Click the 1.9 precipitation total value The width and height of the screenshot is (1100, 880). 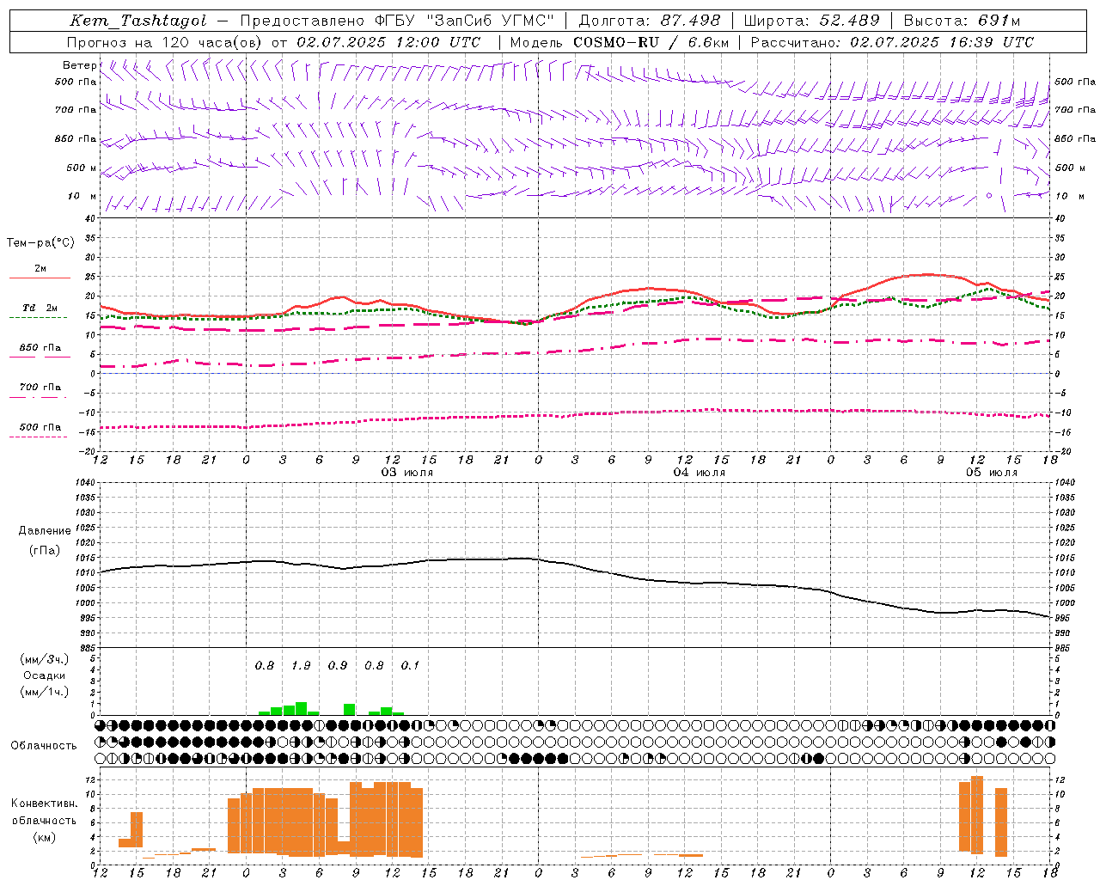point(301,666)
